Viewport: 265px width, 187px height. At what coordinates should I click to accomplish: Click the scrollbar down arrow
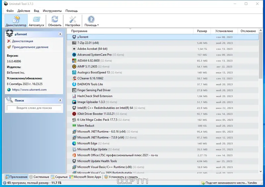pyautogui.click(x=261, y=171)
